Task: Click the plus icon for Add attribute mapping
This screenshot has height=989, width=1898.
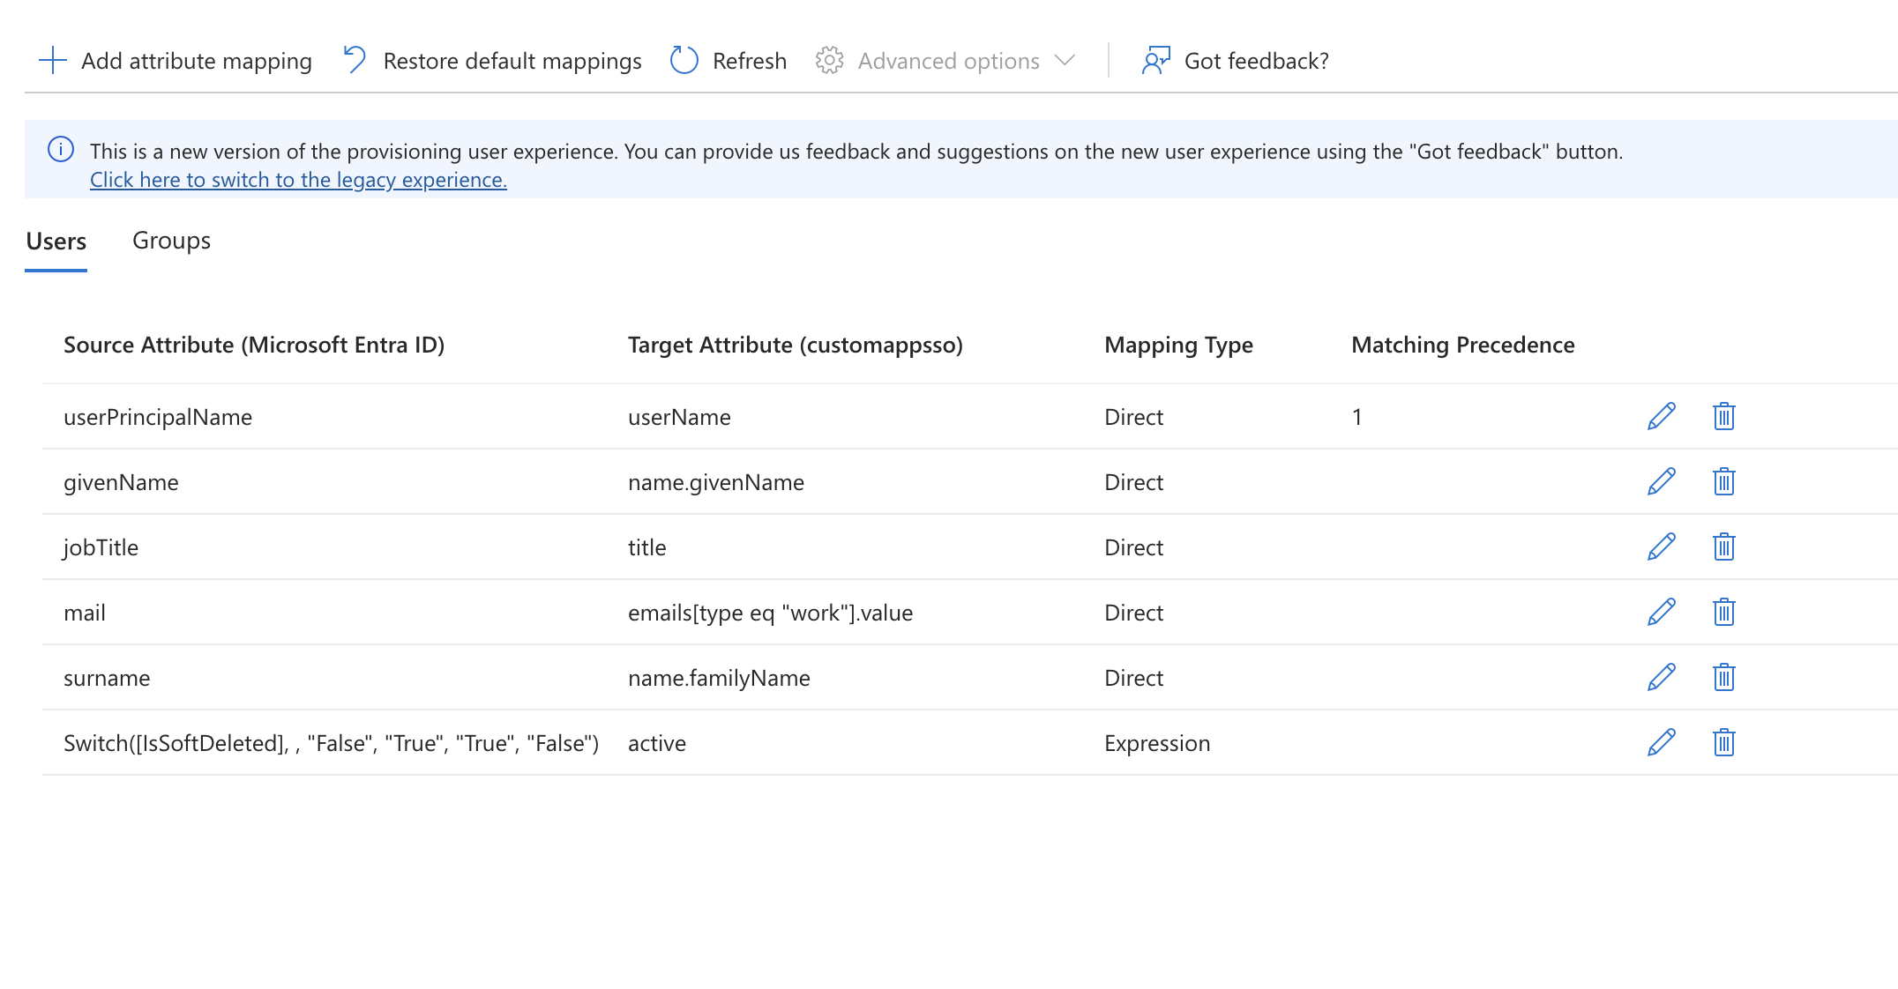Action: tap(53, 60)
